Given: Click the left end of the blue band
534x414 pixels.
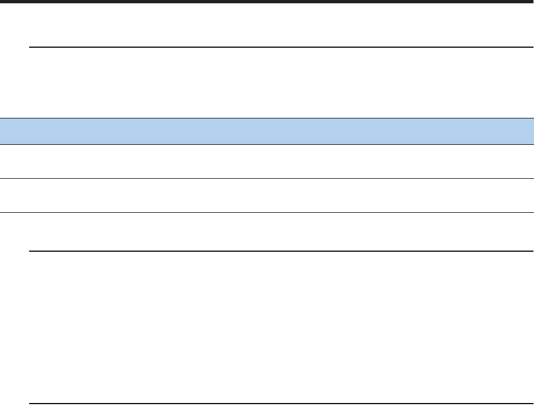Looking at the screenshot, I should (7, 131).
